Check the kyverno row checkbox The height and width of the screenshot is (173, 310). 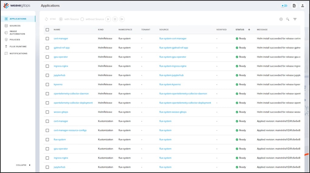tap(47, 84)
